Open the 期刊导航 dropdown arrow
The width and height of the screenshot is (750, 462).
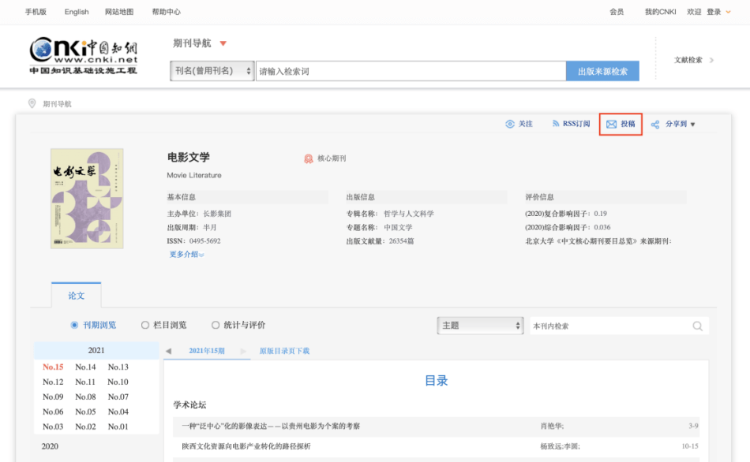pos(223,44)
